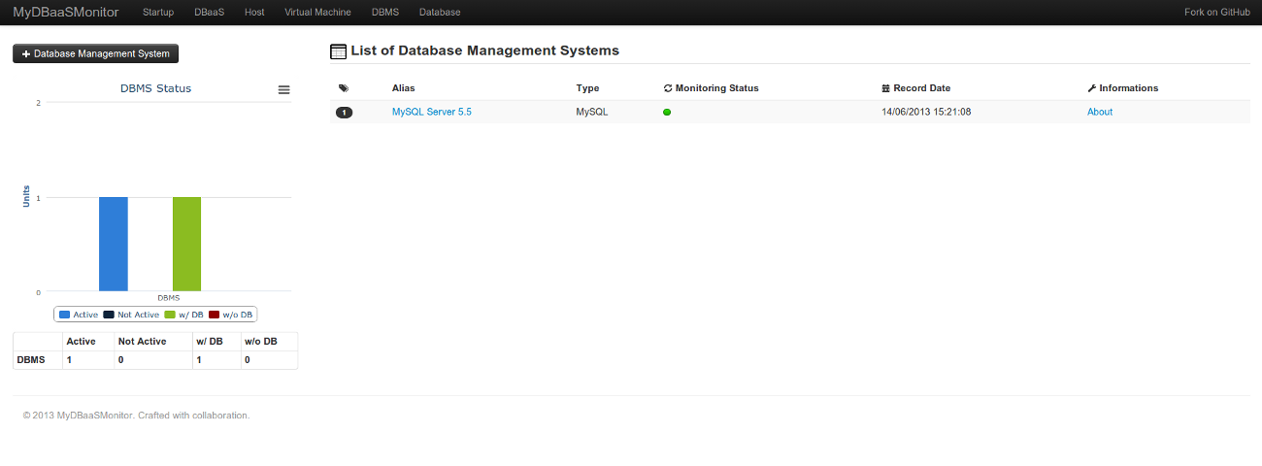1262x466 pixels.
Task: Click the wrench icon beside Informations
Action: coord(1092,88)
